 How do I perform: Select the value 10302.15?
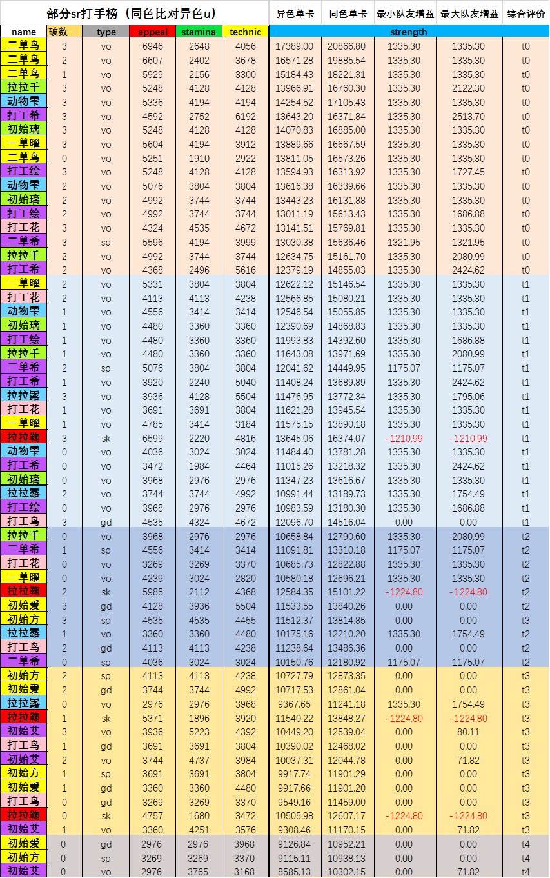(347, 872)
